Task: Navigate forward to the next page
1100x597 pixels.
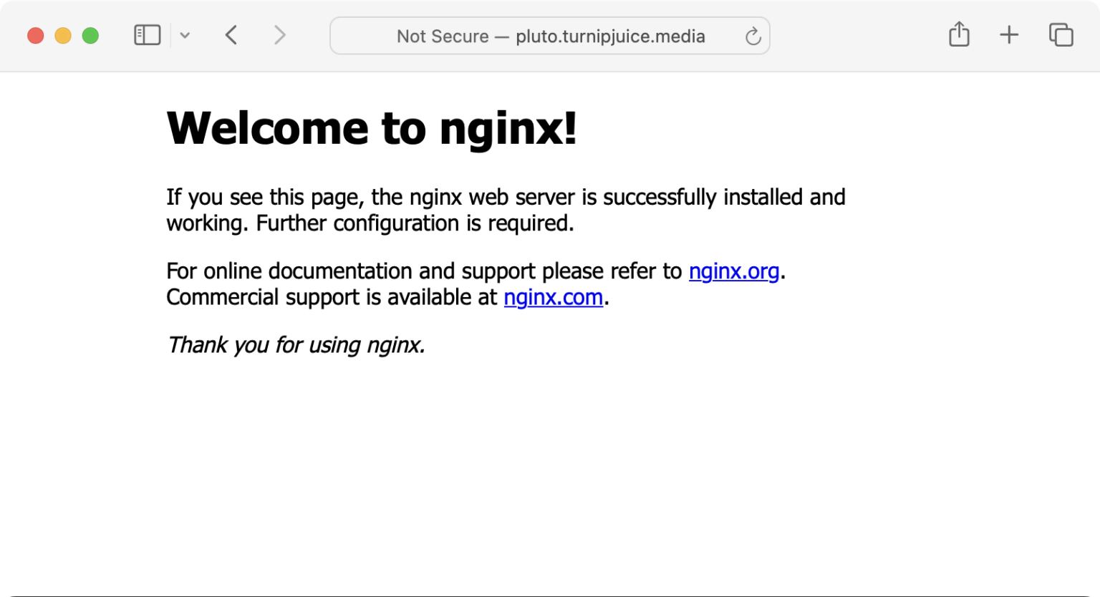Action: pyautogui.click(x=279, y=34)
